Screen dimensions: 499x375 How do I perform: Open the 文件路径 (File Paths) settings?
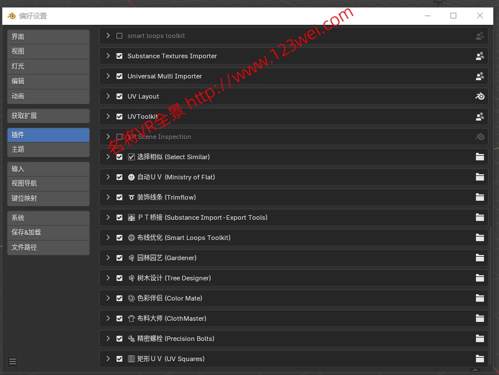click(48, 247)
